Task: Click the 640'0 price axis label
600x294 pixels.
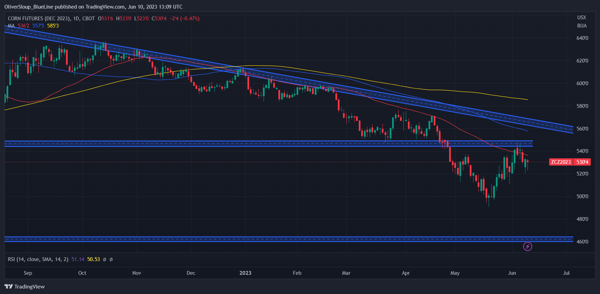Action: (582, 38)
